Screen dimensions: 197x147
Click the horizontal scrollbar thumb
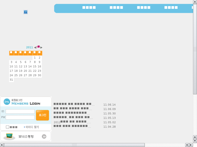pos(74,145)
